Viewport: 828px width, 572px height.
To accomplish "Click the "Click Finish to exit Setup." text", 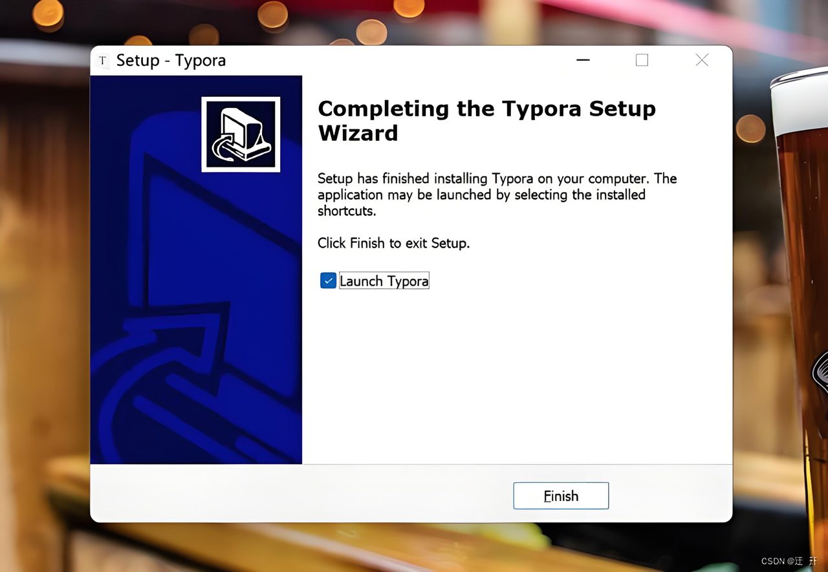I will 393,243.
